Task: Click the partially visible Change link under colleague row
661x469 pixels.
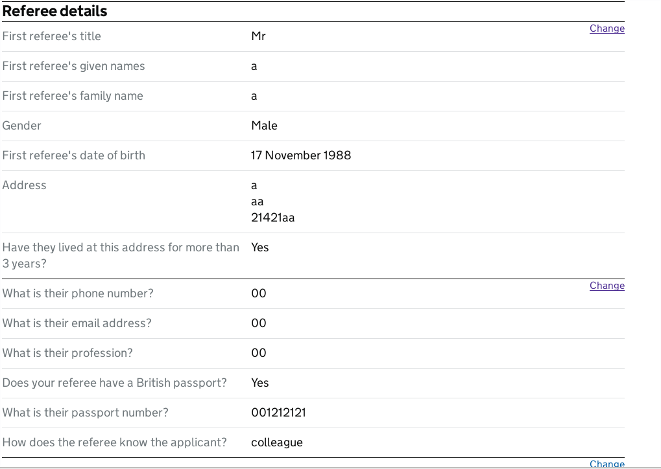Action: click(x=607, y=464)
